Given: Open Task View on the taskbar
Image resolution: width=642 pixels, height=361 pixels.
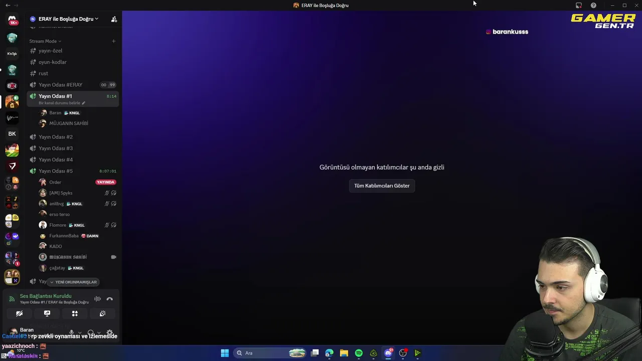Looking at the screenshot, I should click(315, 353).
